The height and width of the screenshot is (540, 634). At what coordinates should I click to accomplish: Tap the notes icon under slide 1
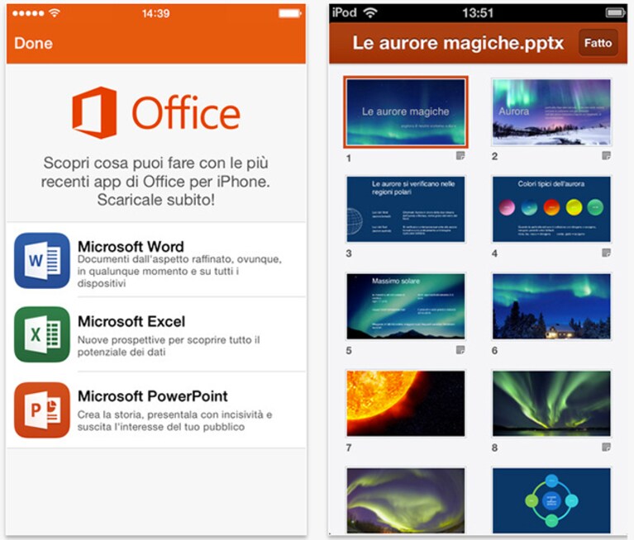[x=460, y=156]
